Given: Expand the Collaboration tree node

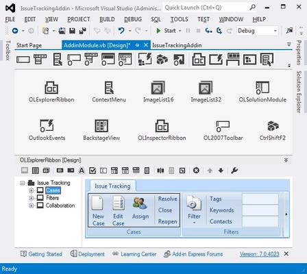Looking at the screenshot, I should (x=32, y=206).
